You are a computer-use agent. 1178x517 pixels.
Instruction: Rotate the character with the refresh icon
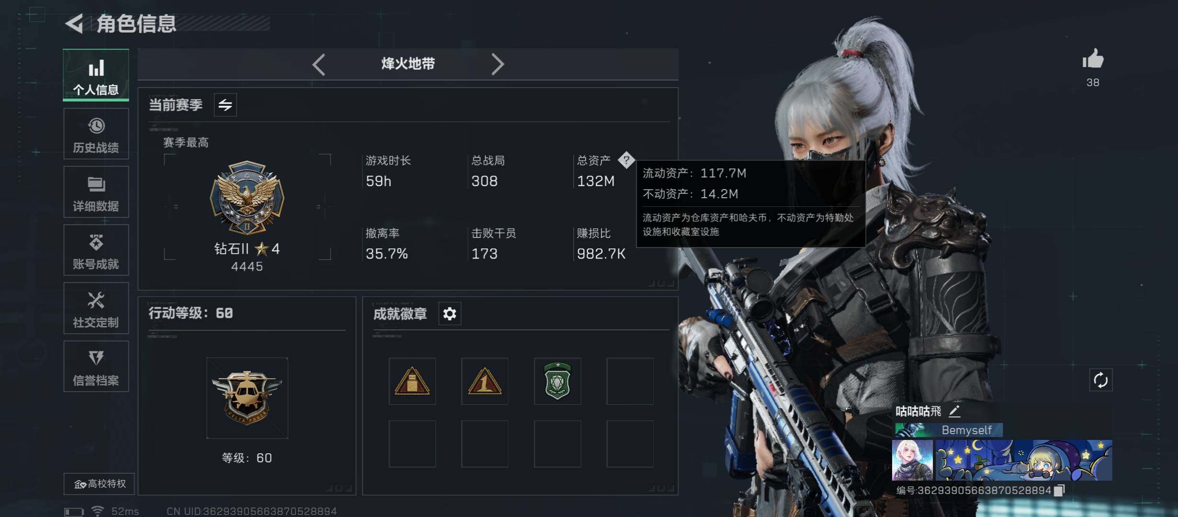(1100, 380)
